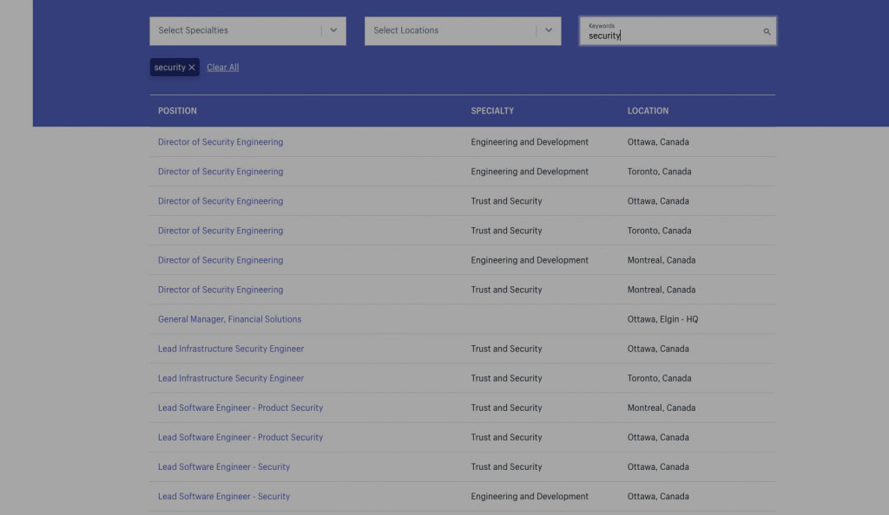Viewport: 889px width, 515px height.
Task: Select the POSITION column header
Action: (177, 111)
